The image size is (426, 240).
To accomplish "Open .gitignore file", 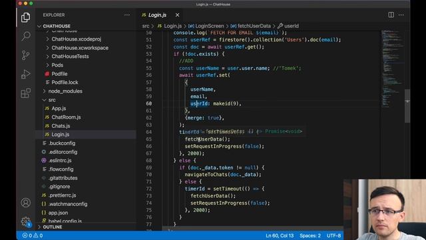I will (x=59, y=187).
